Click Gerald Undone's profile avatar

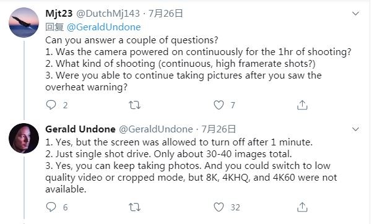24,138
